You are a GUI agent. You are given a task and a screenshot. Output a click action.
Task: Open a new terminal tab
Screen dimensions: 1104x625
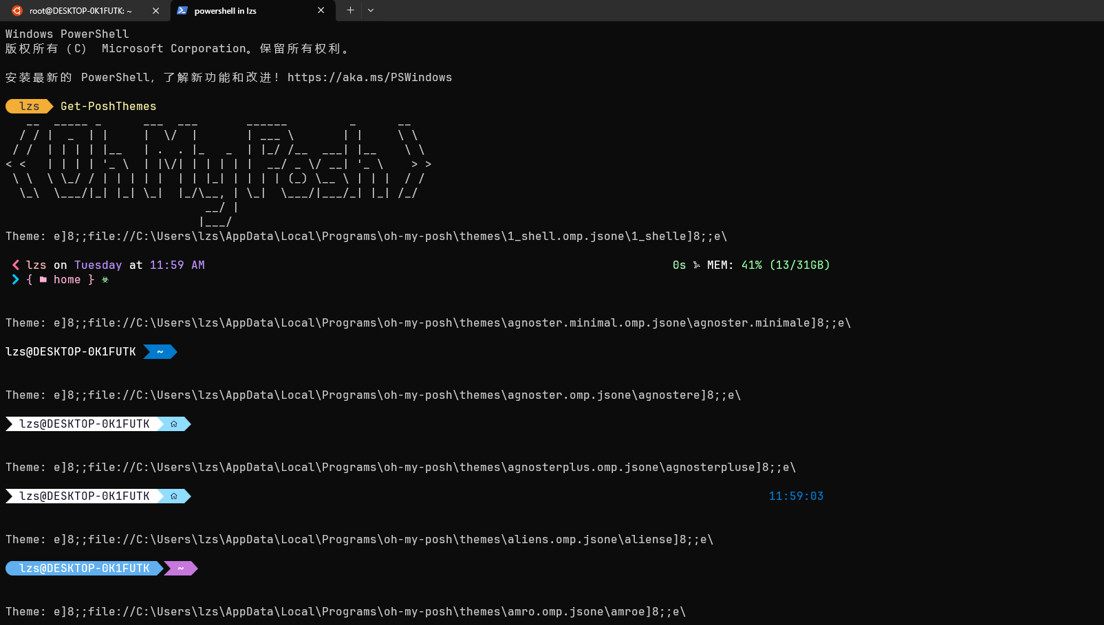[350, 10]
